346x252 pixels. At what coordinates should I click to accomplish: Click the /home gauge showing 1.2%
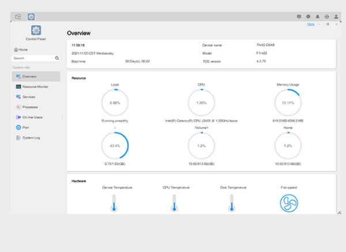click(288, 146)
